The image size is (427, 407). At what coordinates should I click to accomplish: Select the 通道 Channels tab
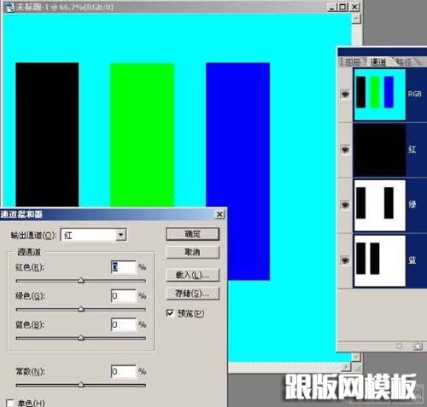pos(378,61)
